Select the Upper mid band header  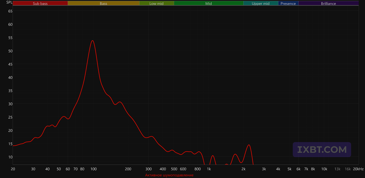click(x=261, y=4)
